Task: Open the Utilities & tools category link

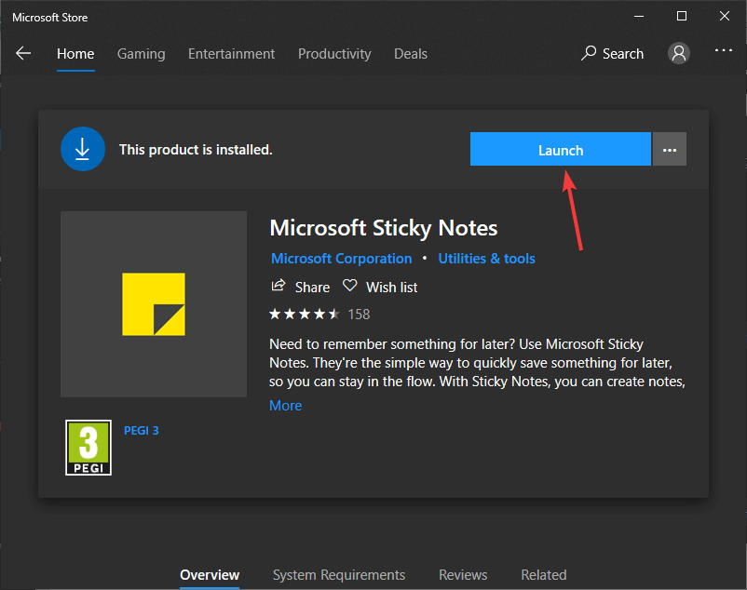Action: point(486,259)
